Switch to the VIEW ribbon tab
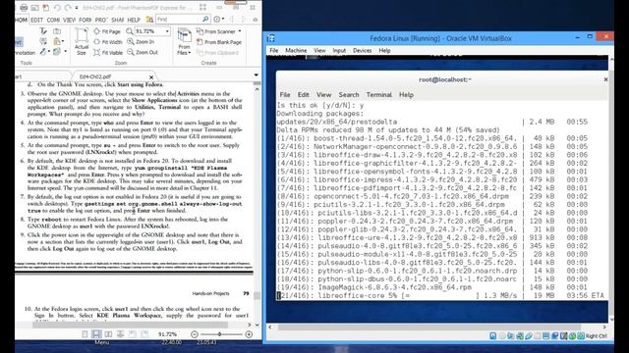629x353 pixels. (x=69, y=20)
